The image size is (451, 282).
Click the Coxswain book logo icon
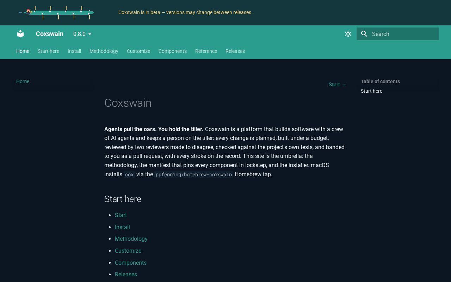(x=20, y=34)
